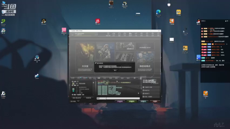Open the Tencent QQ penguin icon
This screenshot has height=129, width=230.
point(199,21)
